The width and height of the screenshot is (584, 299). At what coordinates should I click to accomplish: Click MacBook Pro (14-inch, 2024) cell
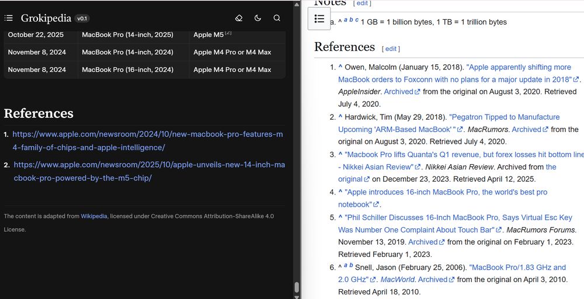pyautogui.click(x=133, y=52)
